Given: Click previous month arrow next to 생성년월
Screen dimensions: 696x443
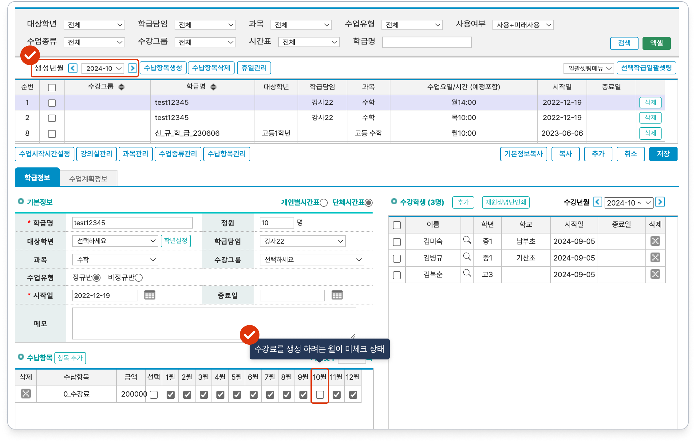Looking at the screenshot, I should point(73,68).
